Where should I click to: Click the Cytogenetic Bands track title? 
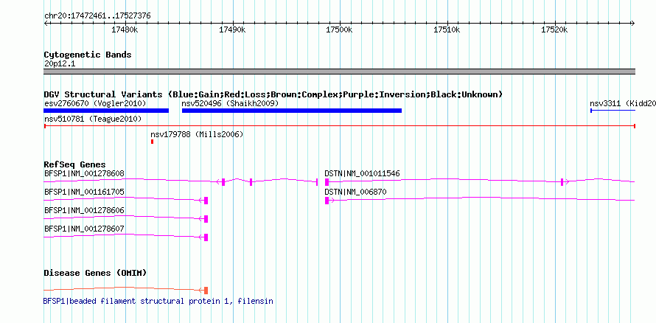(88, 55)
